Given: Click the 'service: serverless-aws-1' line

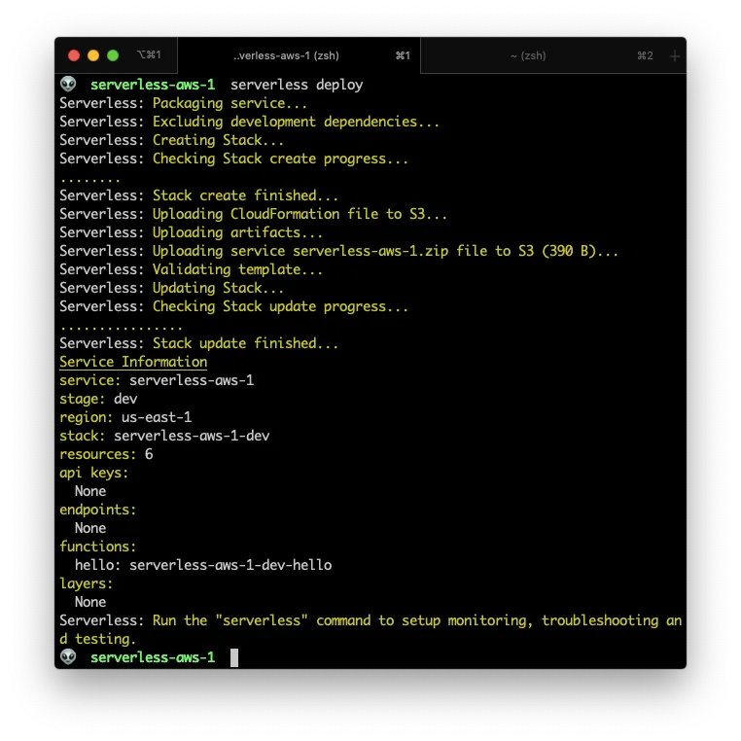Looking at the screenshot, I should pyautogui.click(x=157, y=380).
